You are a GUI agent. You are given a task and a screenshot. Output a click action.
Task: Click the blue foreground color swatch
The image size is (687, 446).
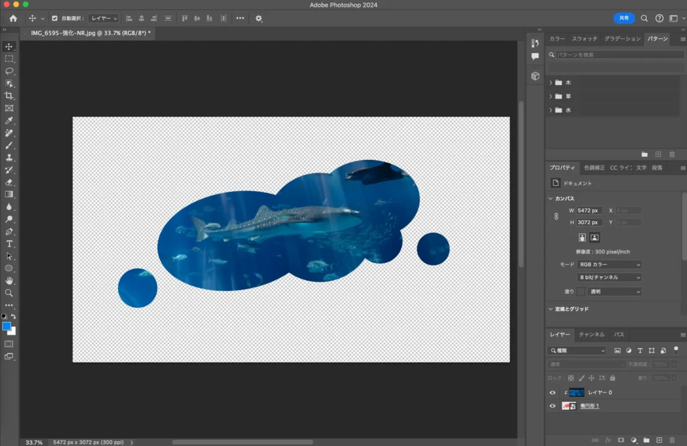pos(7,327)
